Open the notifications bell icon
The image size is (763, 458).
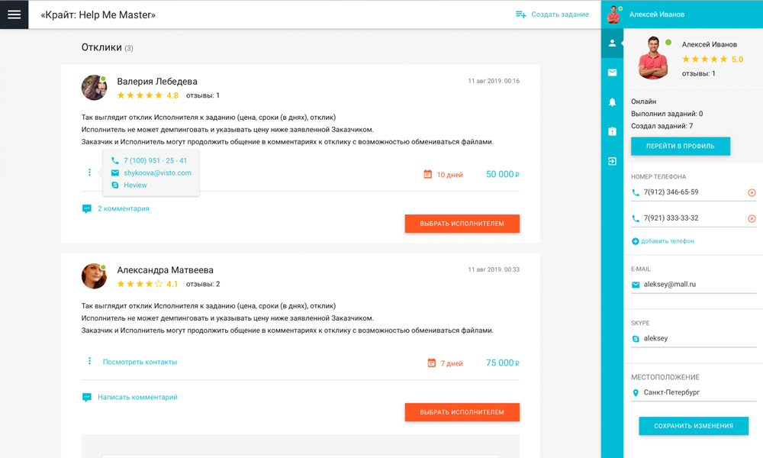(x=612, y=102)
